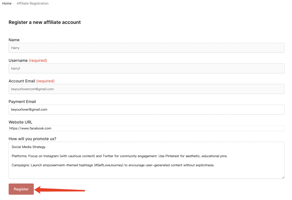Click the Home breadcrumb link
The height and width of the screenshot is (200, 292).
(x=7, y=3)
